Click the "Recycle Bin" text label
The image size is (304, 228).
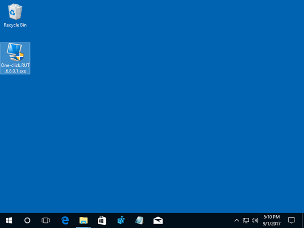[x=15, y=25]
